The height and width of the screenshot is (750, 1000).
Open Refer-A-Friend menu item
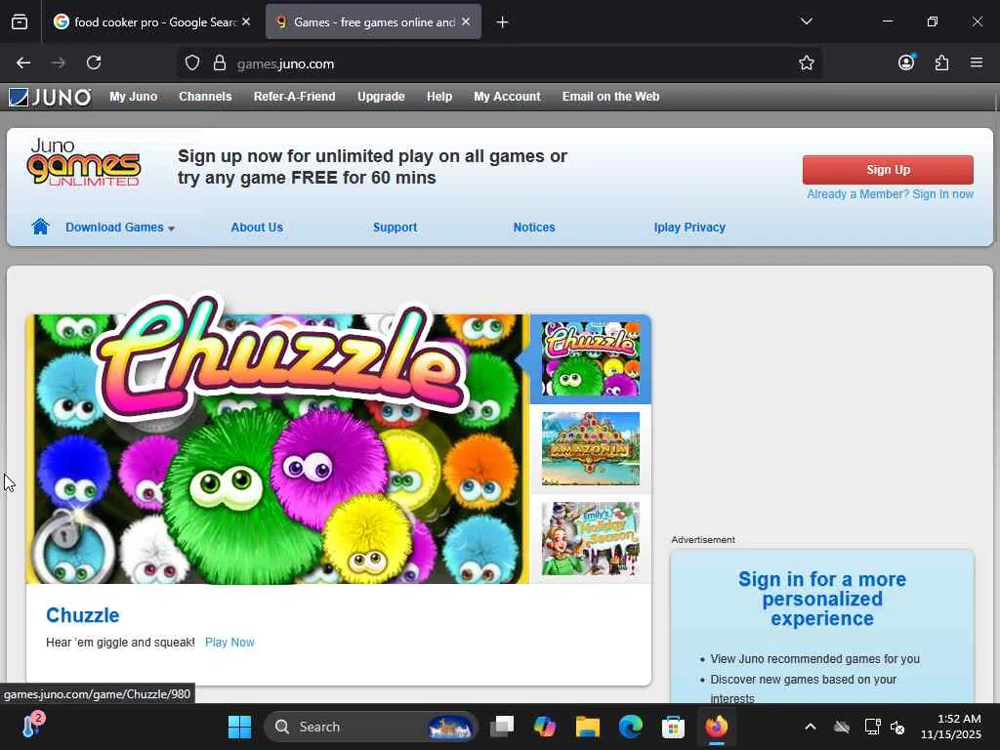pos(294,97)
